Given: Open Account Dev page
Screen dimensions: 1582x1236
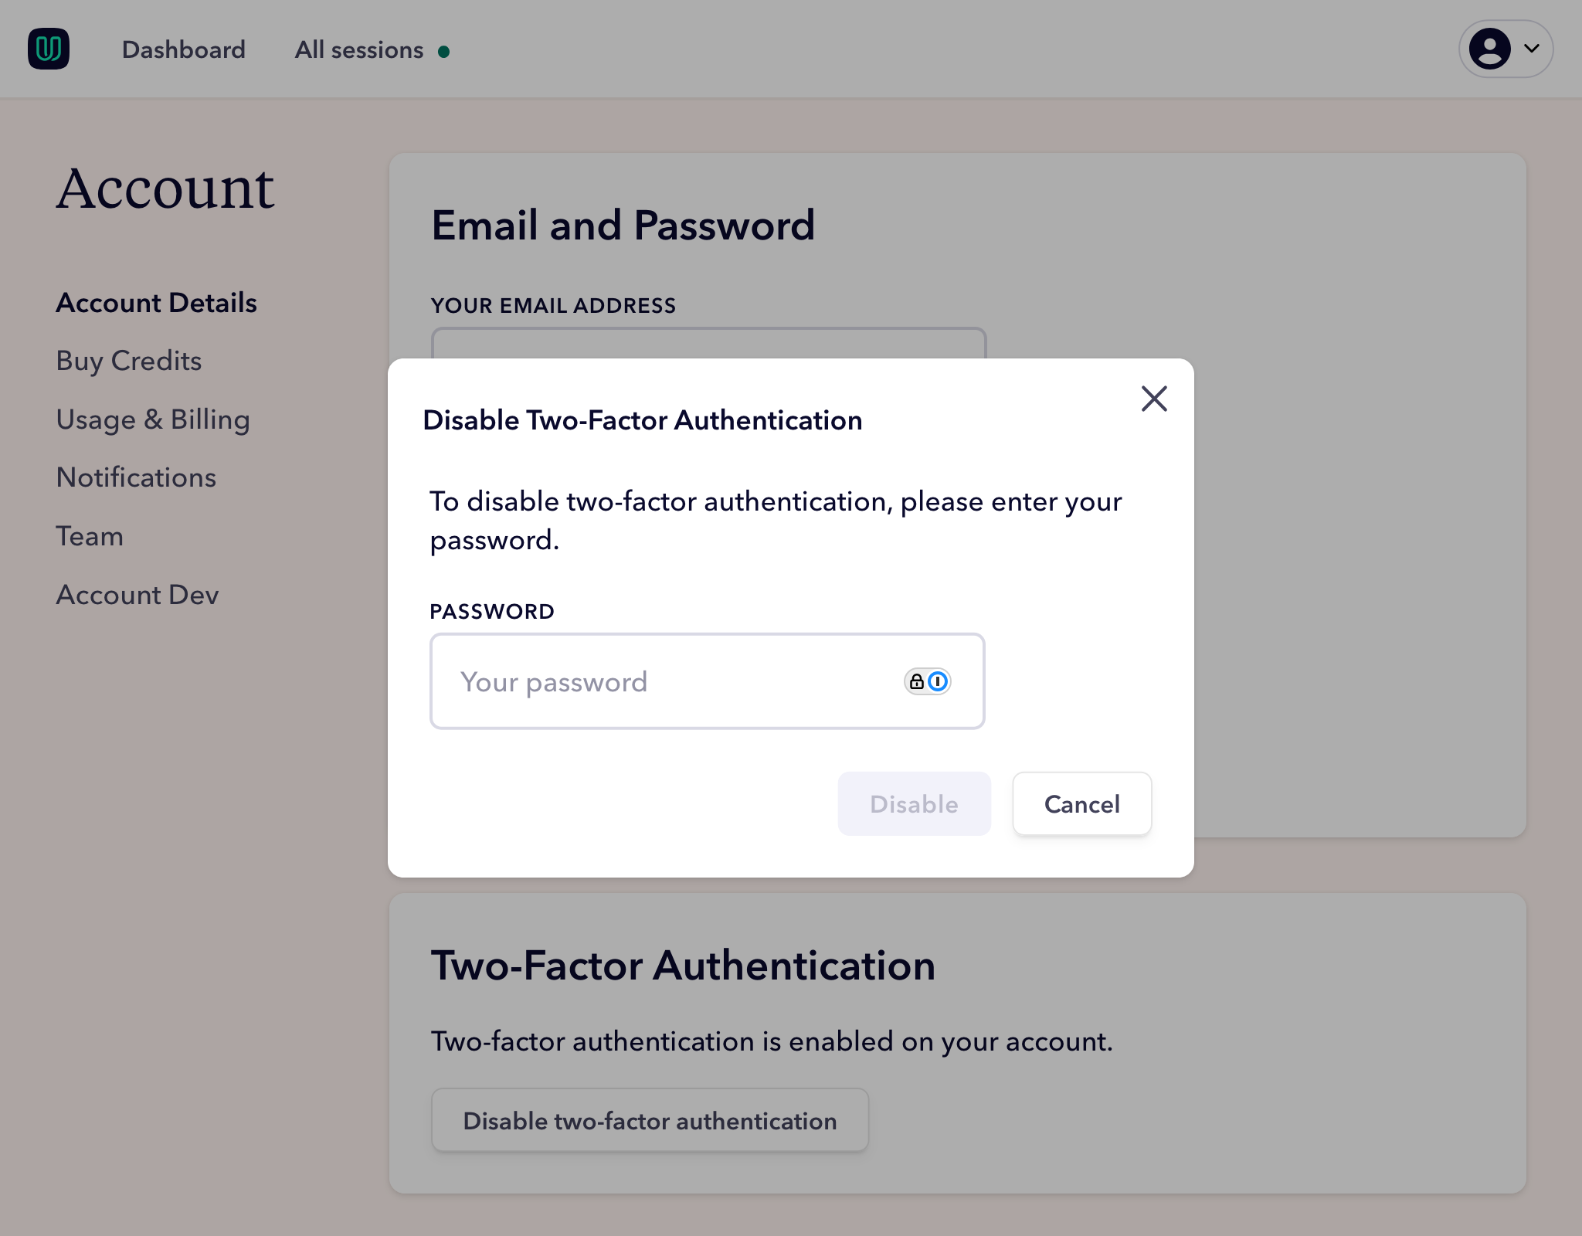Looking at the screenshot, I should (x=137, y=595).
